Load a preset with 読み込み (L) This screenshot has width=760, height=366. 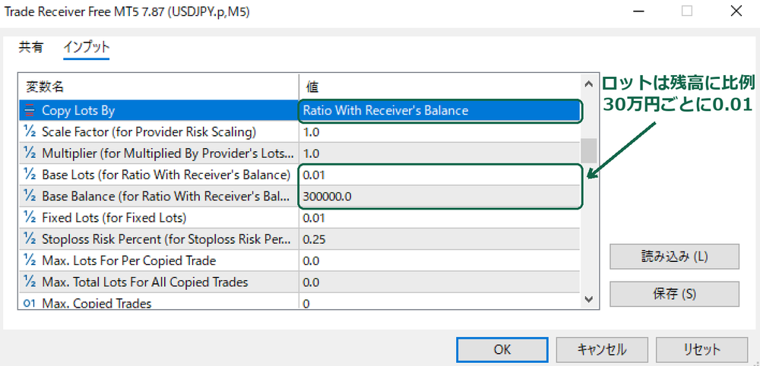[x=674, y=257]
